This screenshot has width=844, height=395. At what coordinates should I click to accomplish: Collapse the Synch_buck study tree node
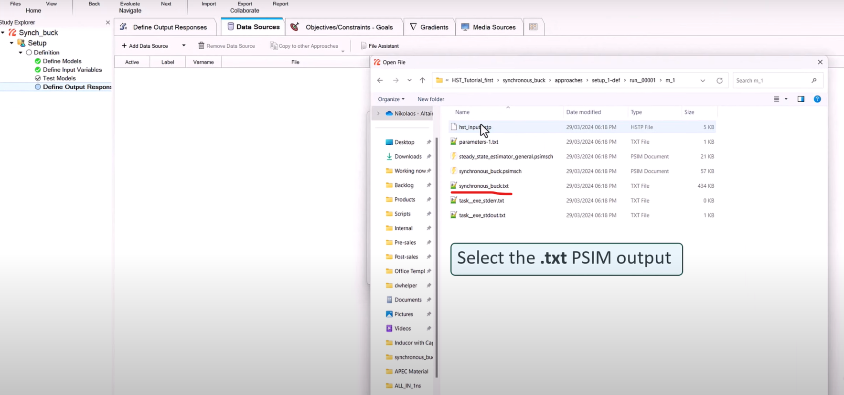tap(3, 32)
